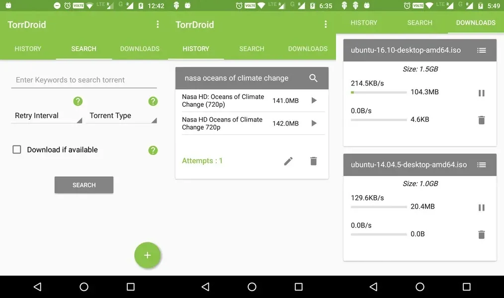Tap Android home button on first screen
The width and height of the screenshot is (504, 298).
(x=84, y=287)
